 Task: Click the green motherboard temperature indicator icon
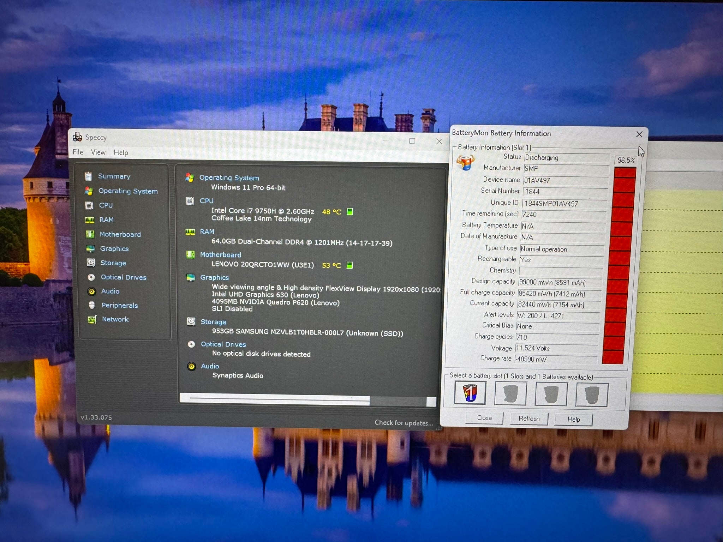tap(349, 265)
